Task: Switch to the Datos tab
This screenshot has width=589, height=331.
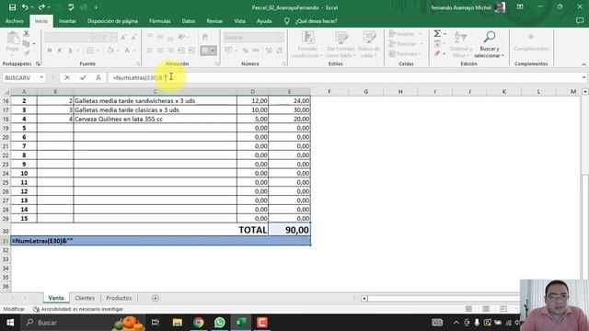Action: click(x=188, y=21)
